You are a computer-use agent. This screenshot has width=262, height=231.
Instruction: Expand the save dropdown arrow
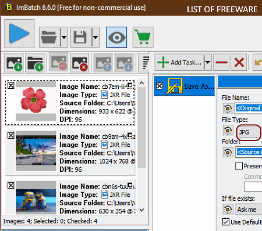95,37
